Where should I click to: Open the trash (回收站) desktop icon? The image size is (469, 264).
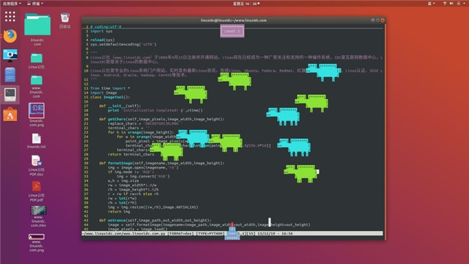[65, 19]
